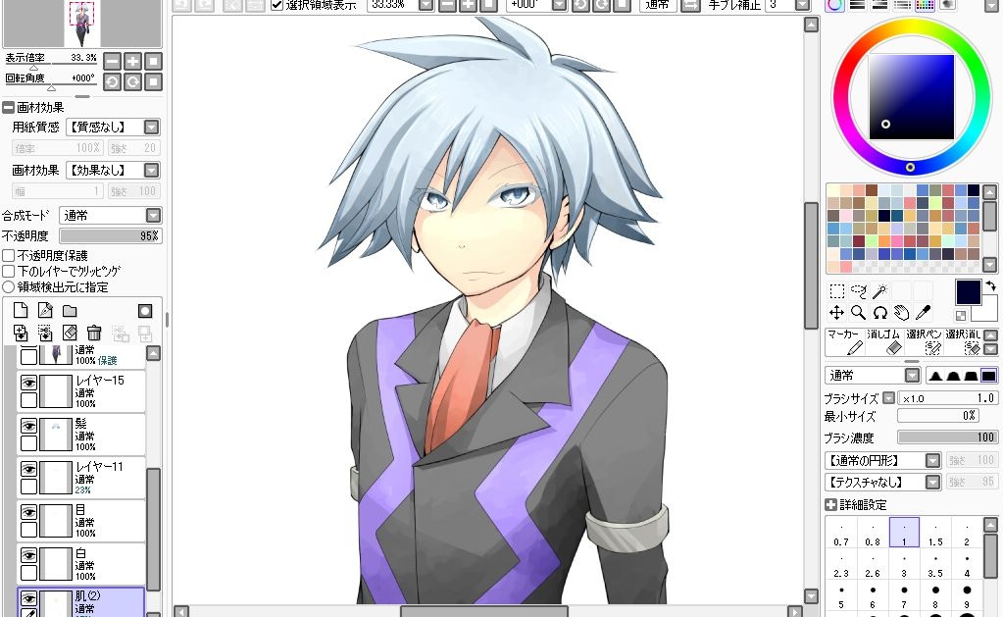Open 【テクスチャなし】 brush texture dropdown
This screenshot has width=1003, height=617.
pyautogui.click(x=932, y=482)
